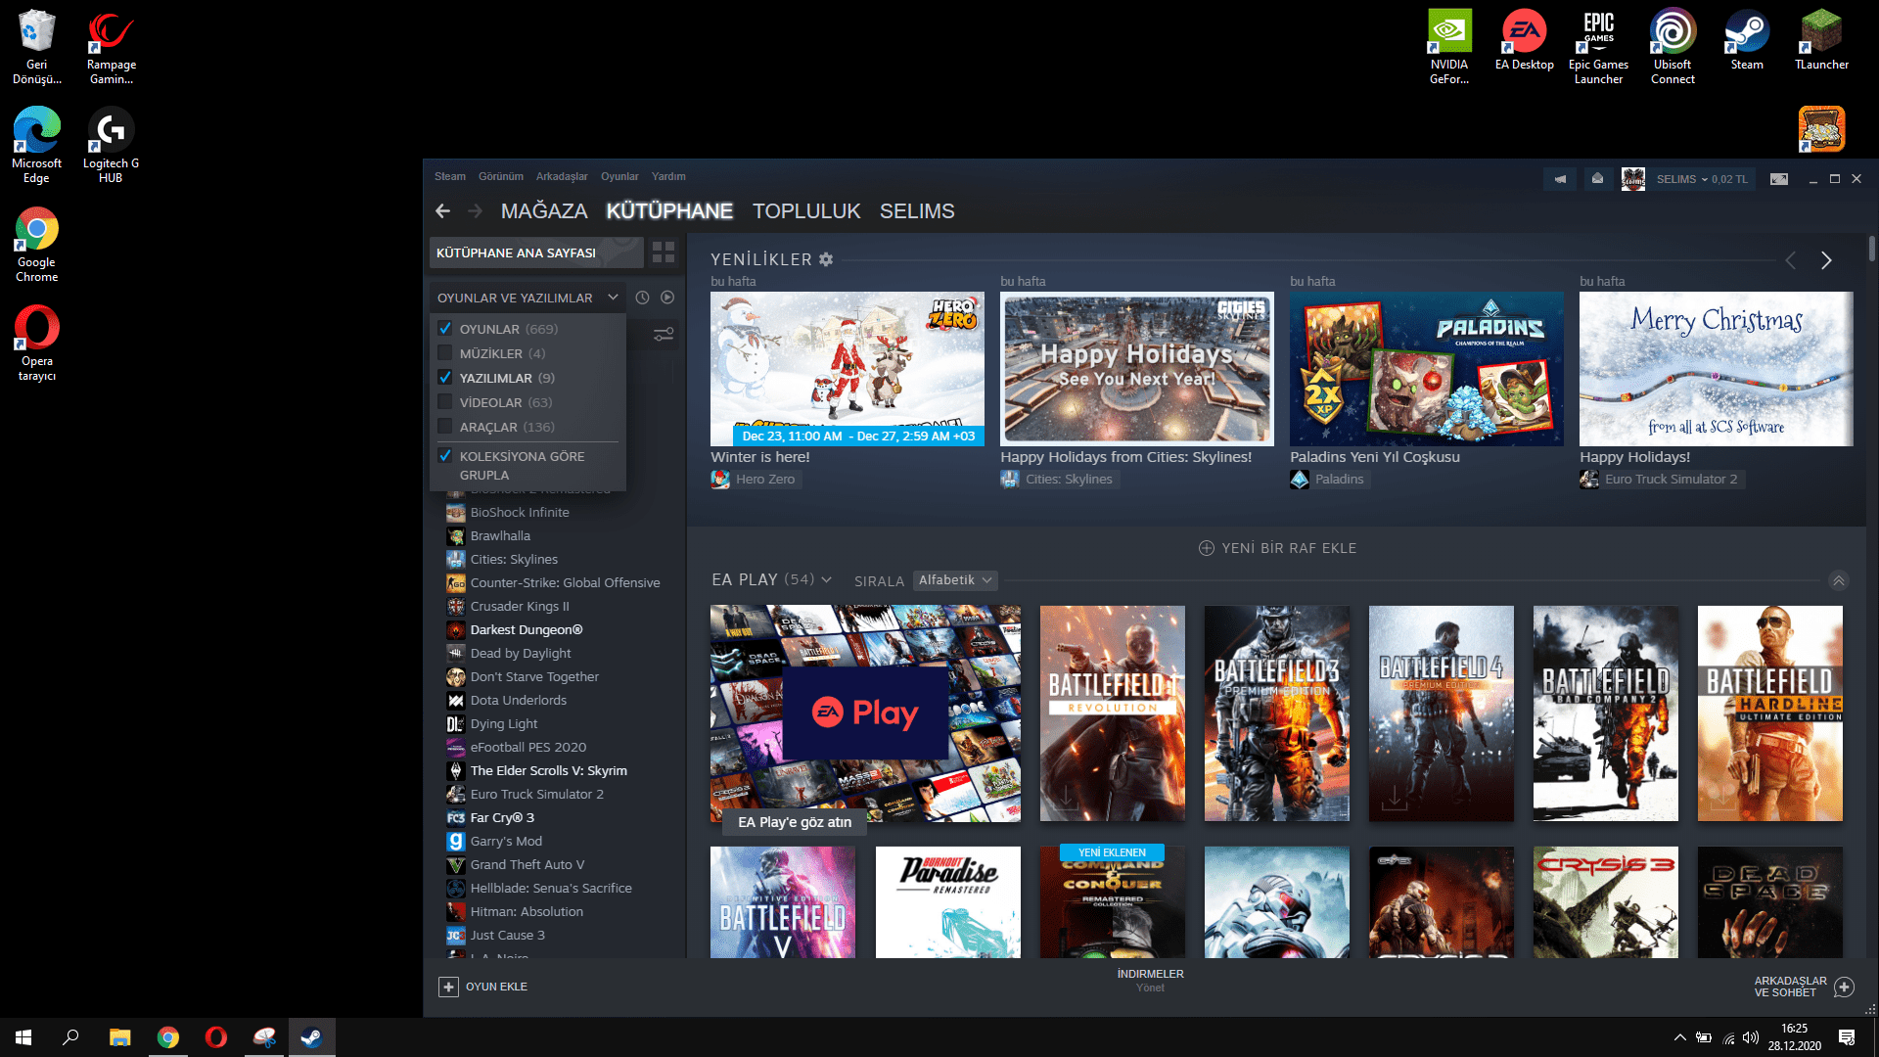This screenshot has height=1057, width=1879.
Task: Open the Battlefield 4 Premium Edition cover
Action: [1441, 712]
